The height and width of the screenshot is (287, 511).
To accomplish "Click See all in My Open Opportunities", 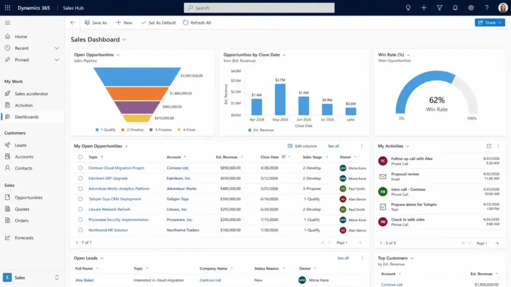I will click(x=333, y=146).
